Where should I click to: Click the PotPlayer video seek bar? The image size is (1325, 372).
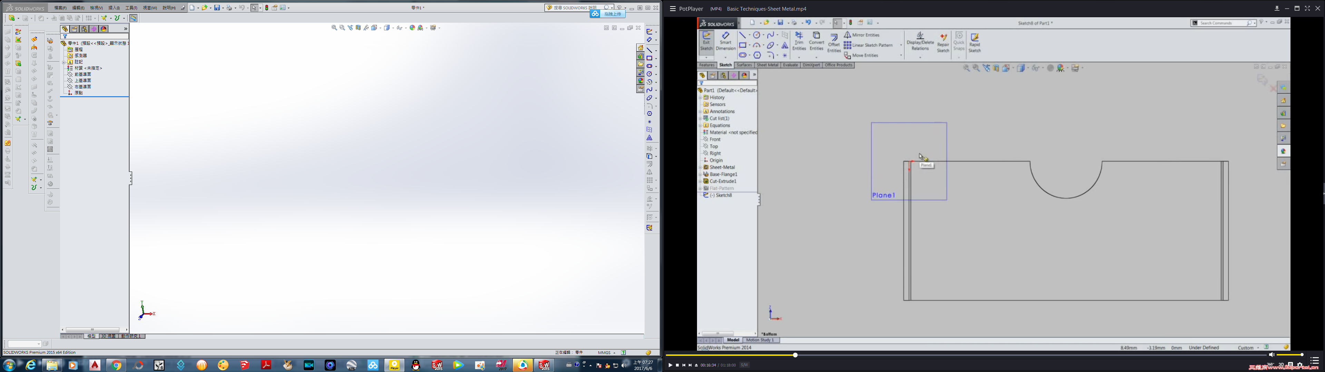pyautogui.click(x=977, y=355)
